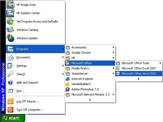Click the Windows Catalog icon
Viewport: 163px width, 122px height.
10,30
